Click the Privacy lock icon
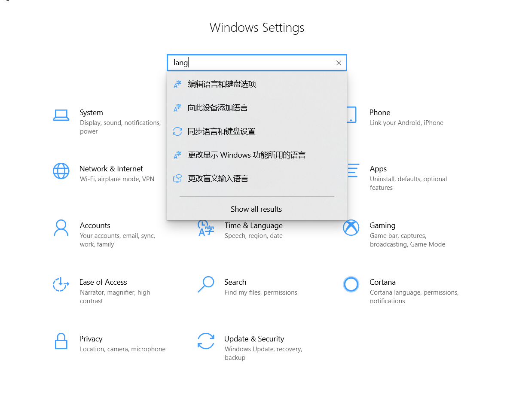The width and height of the screenshot is (516, 408). [61, 341]
